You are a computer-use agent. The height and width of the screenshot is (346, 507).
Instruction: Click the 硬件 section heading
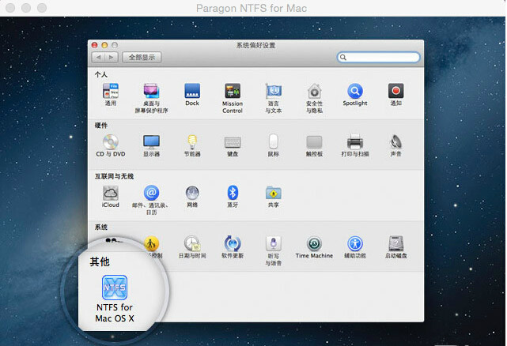tap(101, 126)
